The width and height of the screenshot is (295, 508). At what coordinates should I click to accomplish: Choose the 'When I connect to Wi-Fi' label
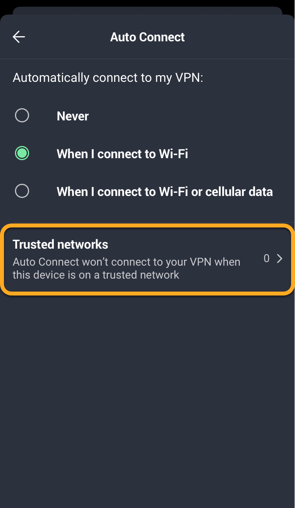122,154
